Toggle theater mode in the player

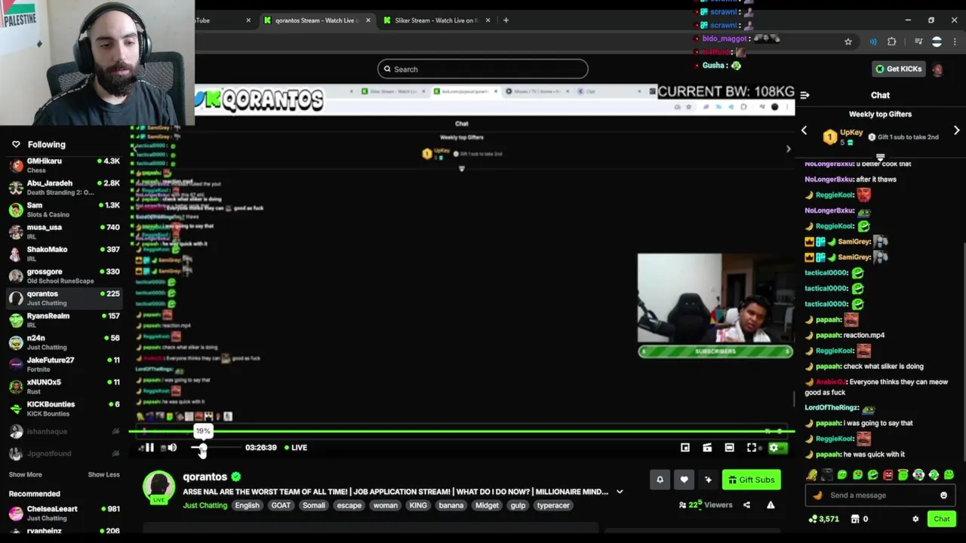(729, 447)
